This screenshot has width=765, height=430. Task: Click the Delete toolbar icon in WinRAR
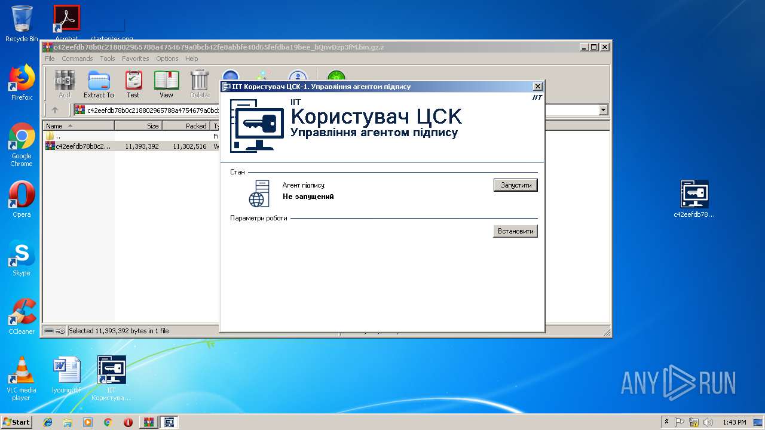tap(200, 84)
